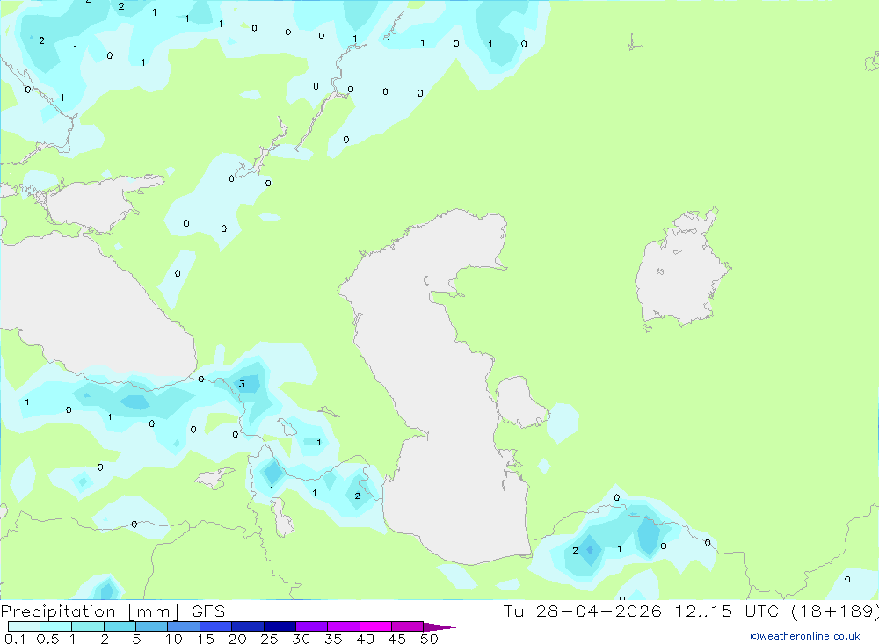Viewport: 879px width, 644px height.
Task: Open the weatheronline.co.uk copyright link
Action: 805,636
